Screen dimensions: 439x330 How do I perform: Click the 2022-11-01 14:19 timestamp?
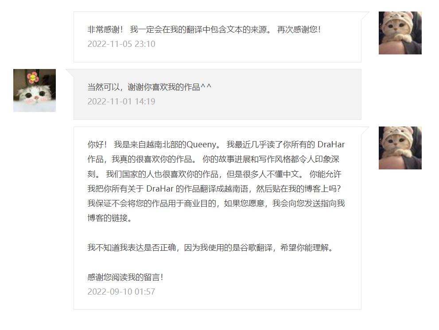121,101
